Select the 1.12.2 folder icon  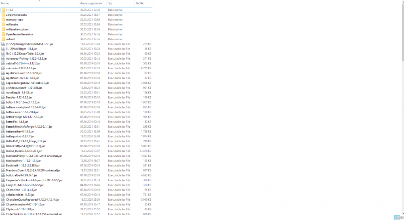(x=3, y=10)
